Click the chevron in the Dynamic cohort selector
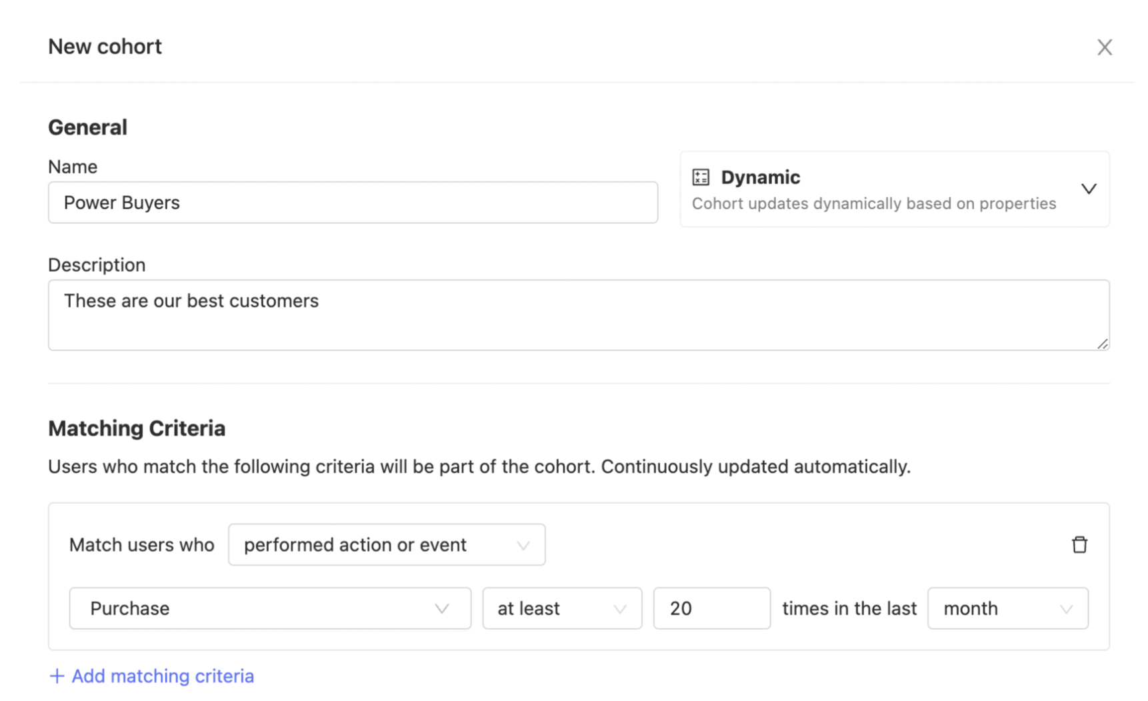 coord(1088,189)
